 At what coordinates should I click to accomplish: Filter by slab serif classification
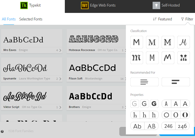168,42
